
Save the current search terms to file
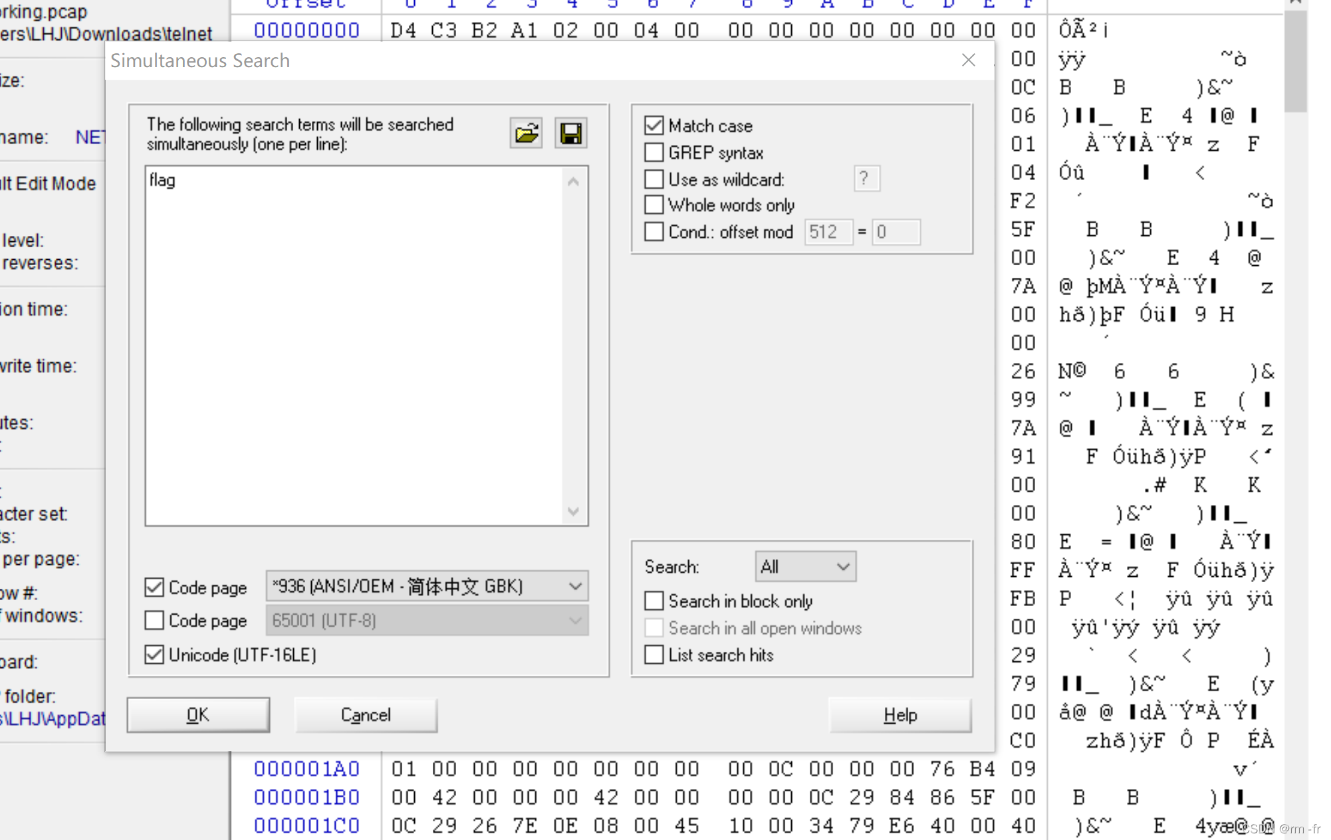[570, 133]
